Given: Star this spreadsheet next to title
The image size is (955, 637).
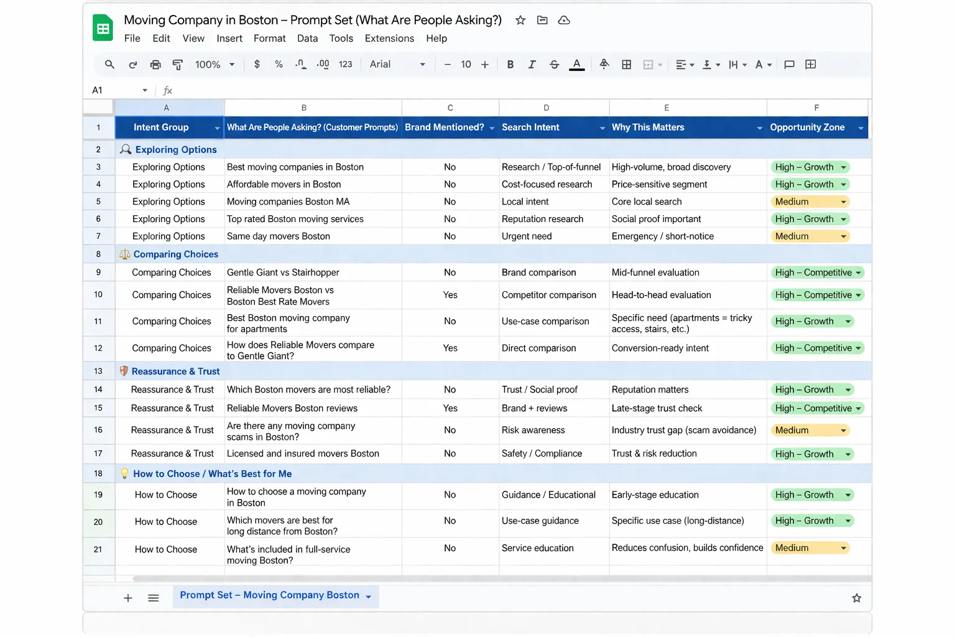Looking at the screenshot, I should [x=520, y=21].
